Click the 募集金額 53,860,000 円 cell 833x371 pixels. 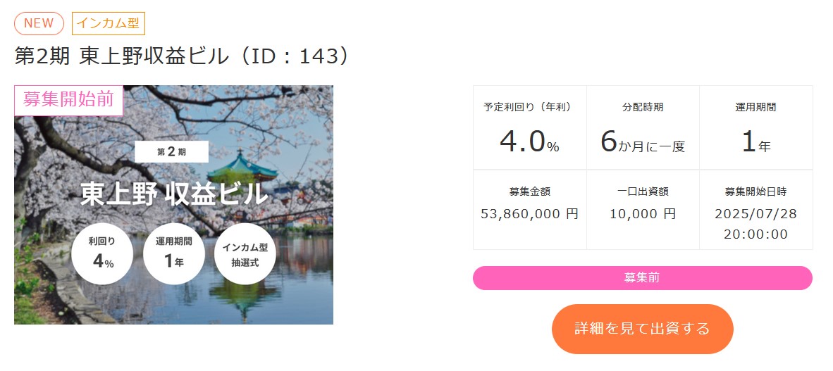(x=529, y=210)
